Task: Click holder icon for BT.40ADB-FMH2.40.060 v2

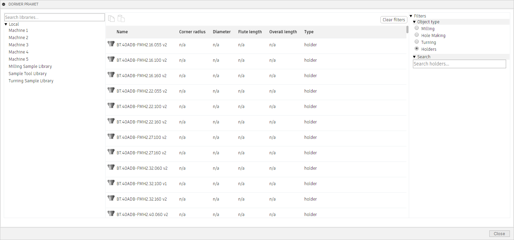Action: click(x=111, y=213)
